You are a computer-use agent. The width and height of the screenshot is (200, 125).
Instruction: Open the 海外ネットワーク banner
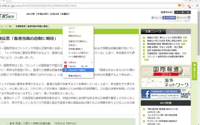coord(166,82)
